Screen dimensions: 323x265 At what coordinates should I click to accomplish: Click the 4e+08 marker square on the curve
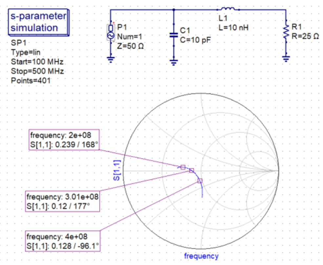click(x=200, y=181)
